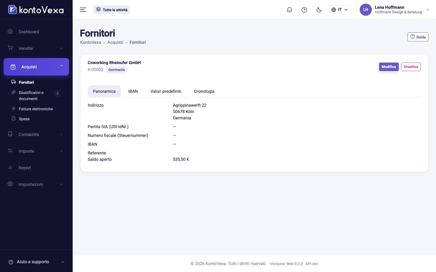Switch to the Cronologia tab
Viewport: 436px width, 272px height.
[x=204, y=91]
